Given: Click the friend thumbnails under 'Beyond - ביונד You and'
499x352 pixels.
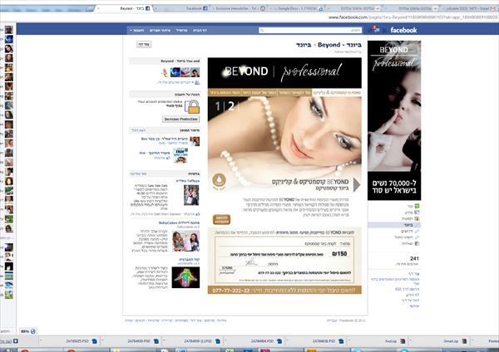Looking at the screenshot, I should 181,72.
